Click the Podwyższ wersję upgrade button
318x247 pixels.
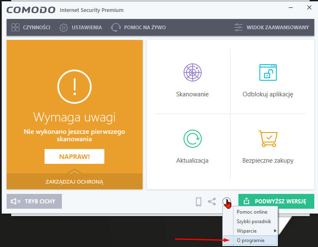tap(276, 201)
